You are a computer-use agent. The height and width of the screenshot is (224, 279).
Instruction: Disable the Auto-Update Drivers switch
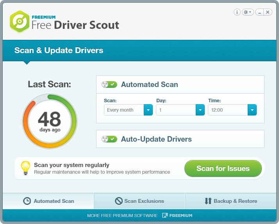coord(109,139)
